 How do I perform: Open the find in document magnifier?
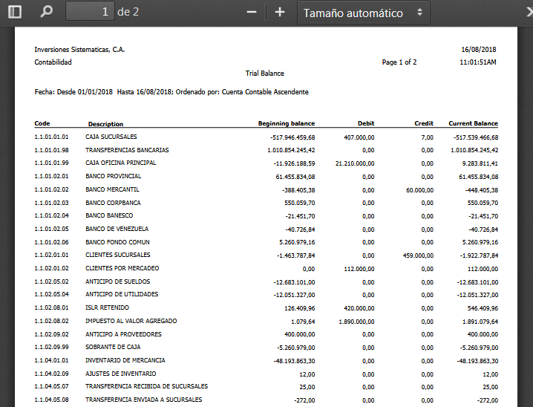47,13
